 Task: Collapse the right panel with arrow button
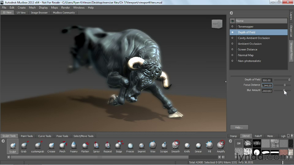pyautogui.click(x=232, y=13)
